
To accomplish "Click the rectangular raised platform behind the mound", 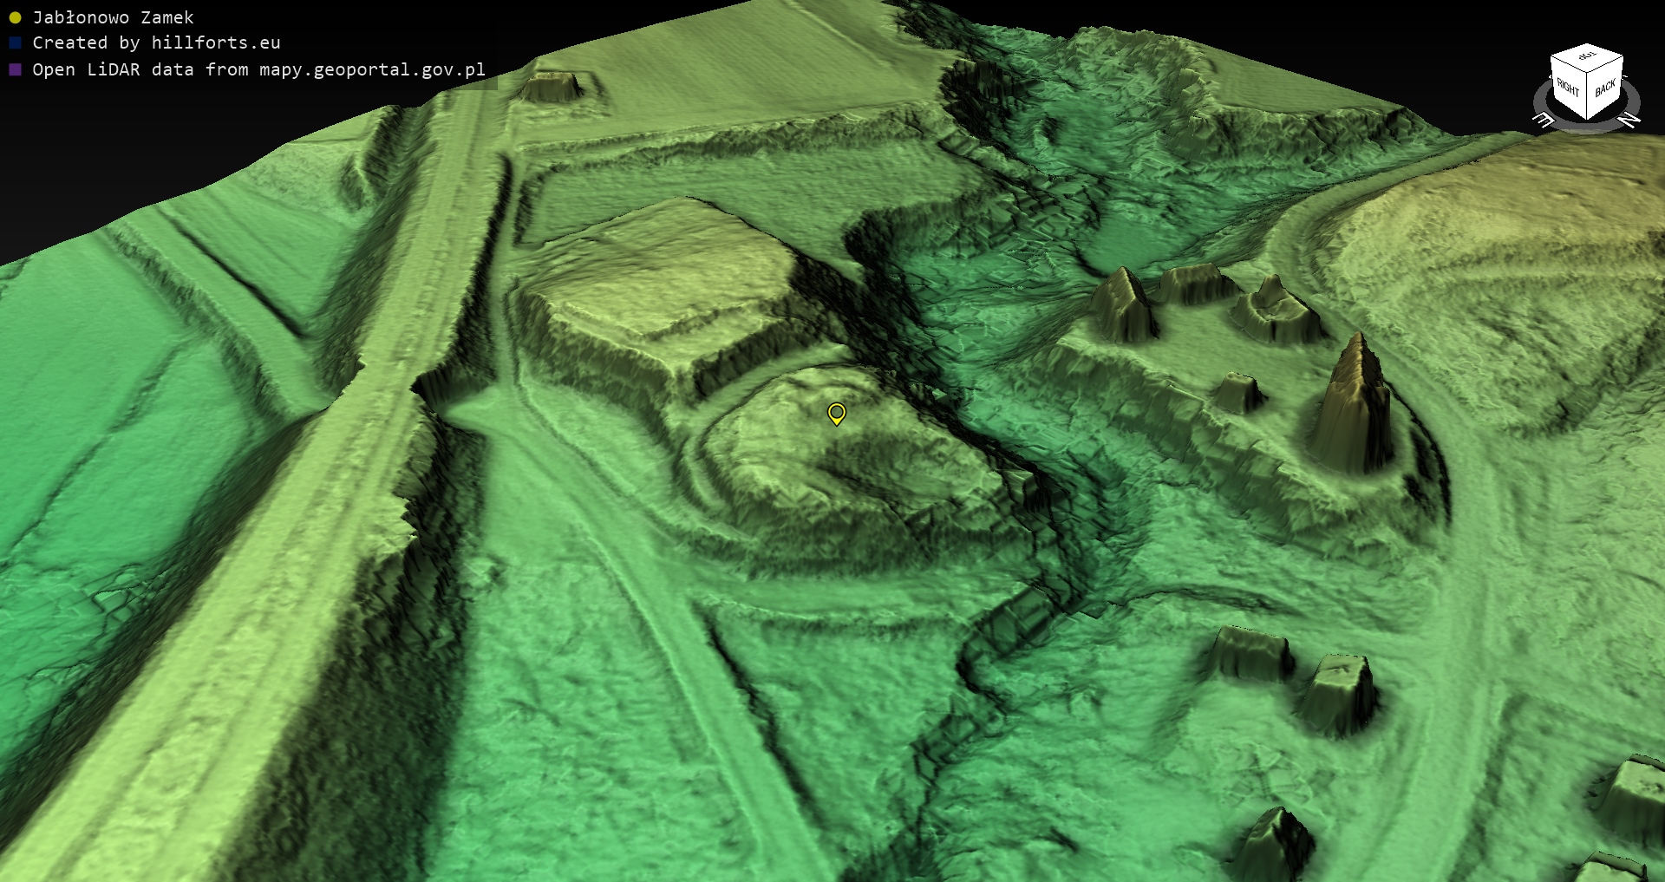I will coord(659,269).
